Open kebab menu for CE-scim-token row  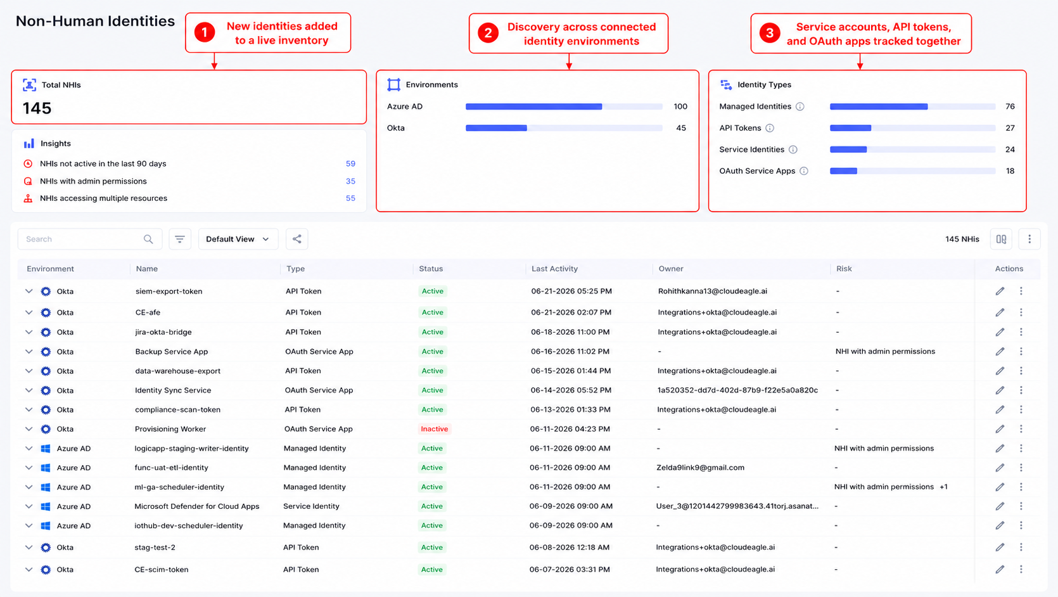tap(1021, 569)
